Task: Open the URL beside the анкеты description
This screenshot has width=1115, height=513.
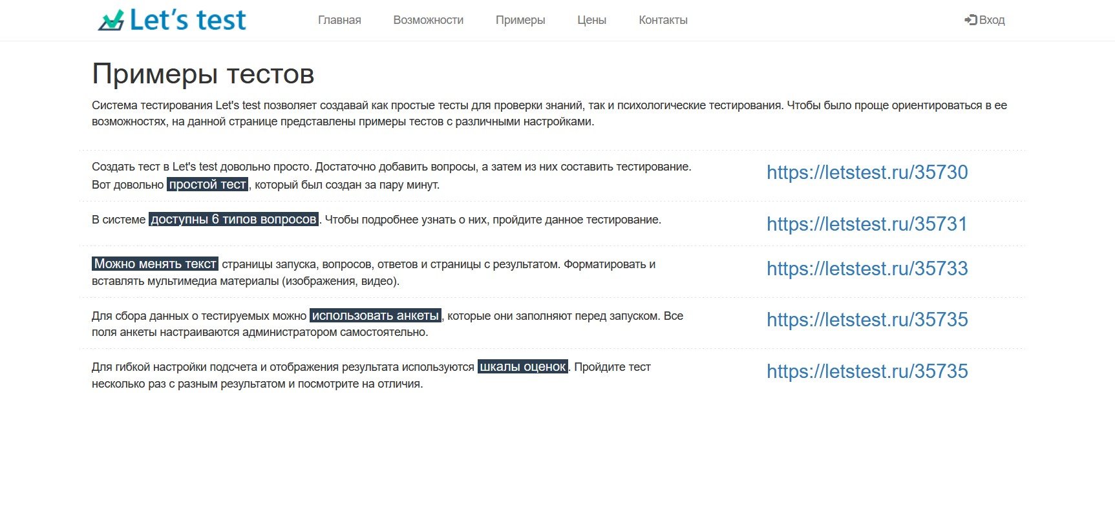Action: [867, 320]
